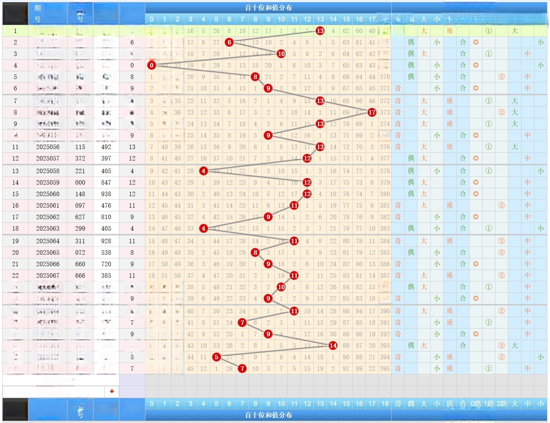Click the ② marker in issue 2025061 row
The image size is (550, 423).
click(x=502, y=205)
